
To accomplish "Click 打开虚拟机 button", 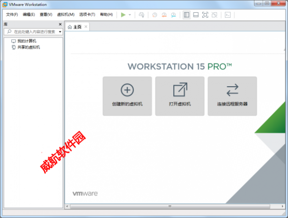I will click(180, 96).
